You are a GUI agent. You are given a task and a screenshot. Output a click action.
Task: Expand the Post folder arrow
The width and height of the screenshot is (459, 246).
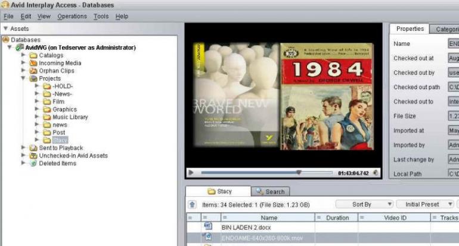[36, 132]
